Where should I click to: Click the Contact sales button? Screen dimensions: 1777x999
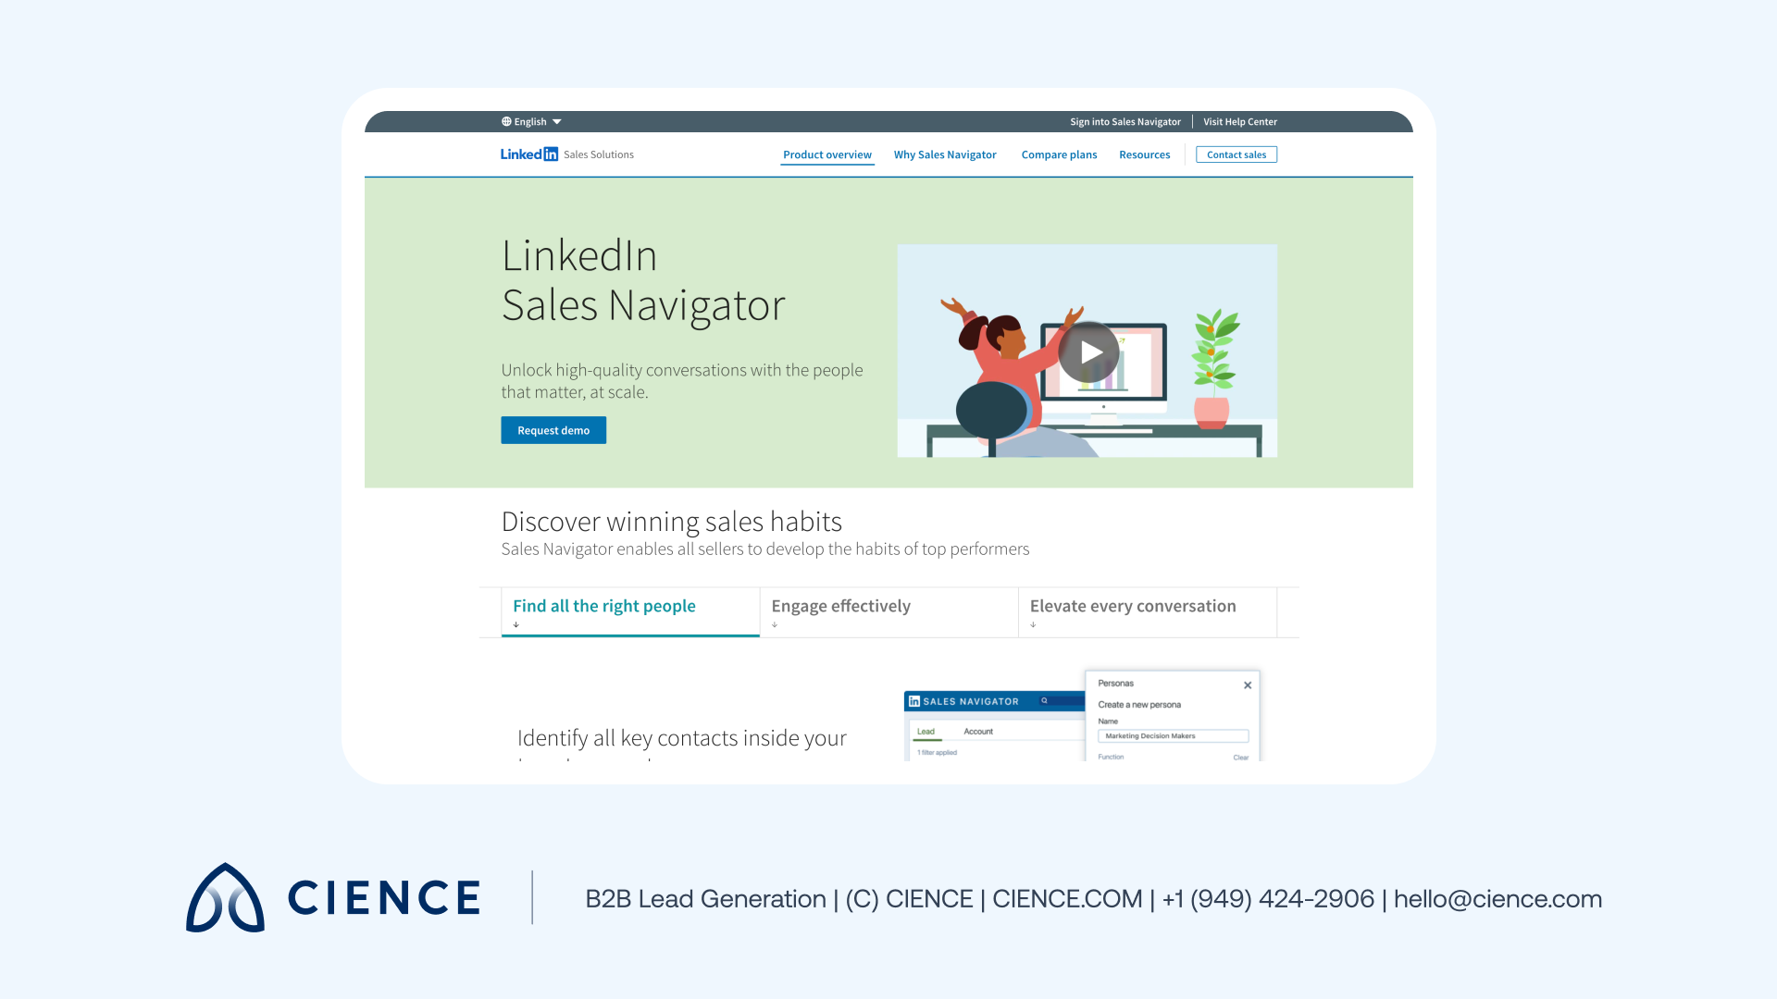pos(1236,154)
